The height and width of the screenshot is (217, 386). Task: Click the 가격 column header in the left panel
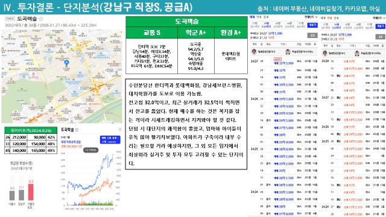point(283,44)
